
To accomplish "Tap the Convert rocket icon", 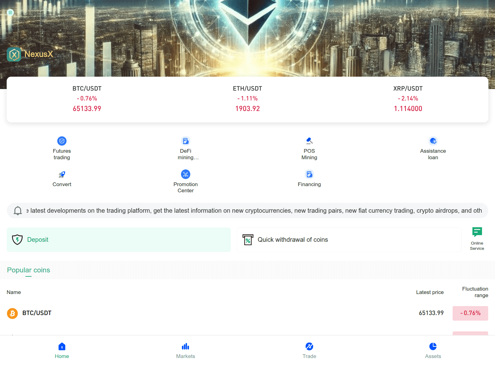I will (62, 174).
